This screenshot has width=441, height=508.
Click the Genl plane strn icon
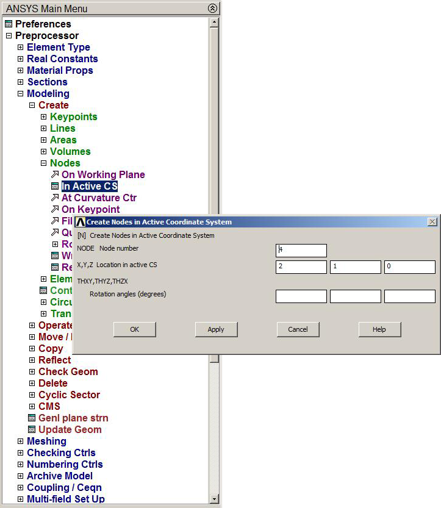tap(32, 418)
